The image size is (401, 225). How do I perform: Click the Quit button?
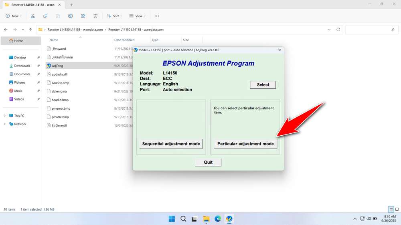pos(208,162)
